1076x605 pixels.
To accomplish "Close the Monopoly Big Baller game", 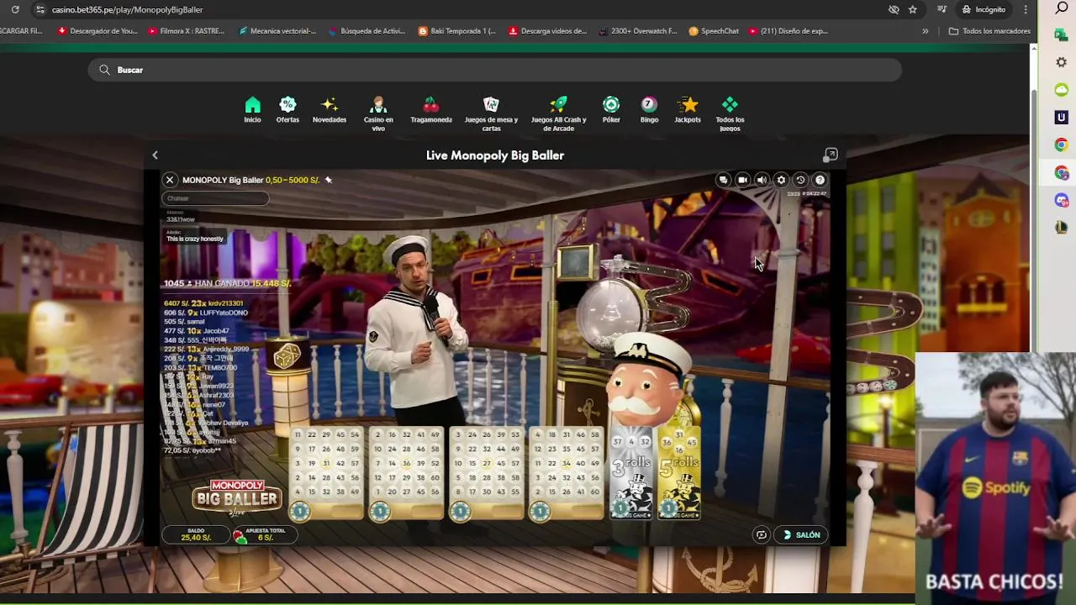I will tap(170, 180).
